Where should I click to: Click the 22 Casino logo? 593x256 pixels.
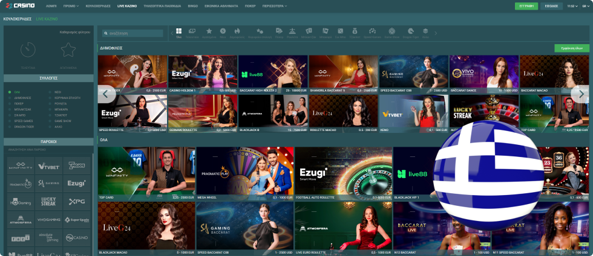pyautogui.click(x=21, y=6)
